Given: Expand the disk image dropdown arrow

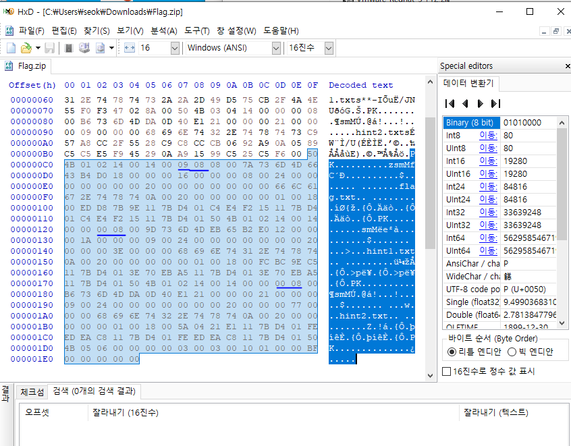Looking at the screenshot, I should pos(111,48).
